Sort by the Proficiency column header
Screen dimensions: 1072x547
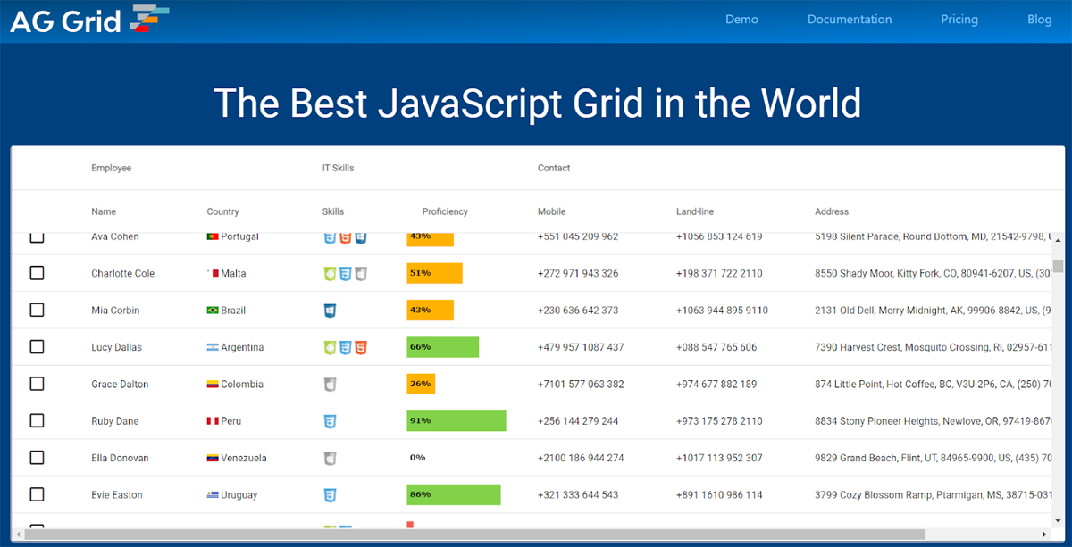(x=445, y=211)
